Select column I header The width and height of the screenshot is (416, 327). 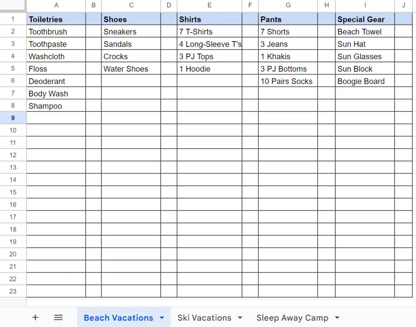pyautogui.click(x=365, y=5)
